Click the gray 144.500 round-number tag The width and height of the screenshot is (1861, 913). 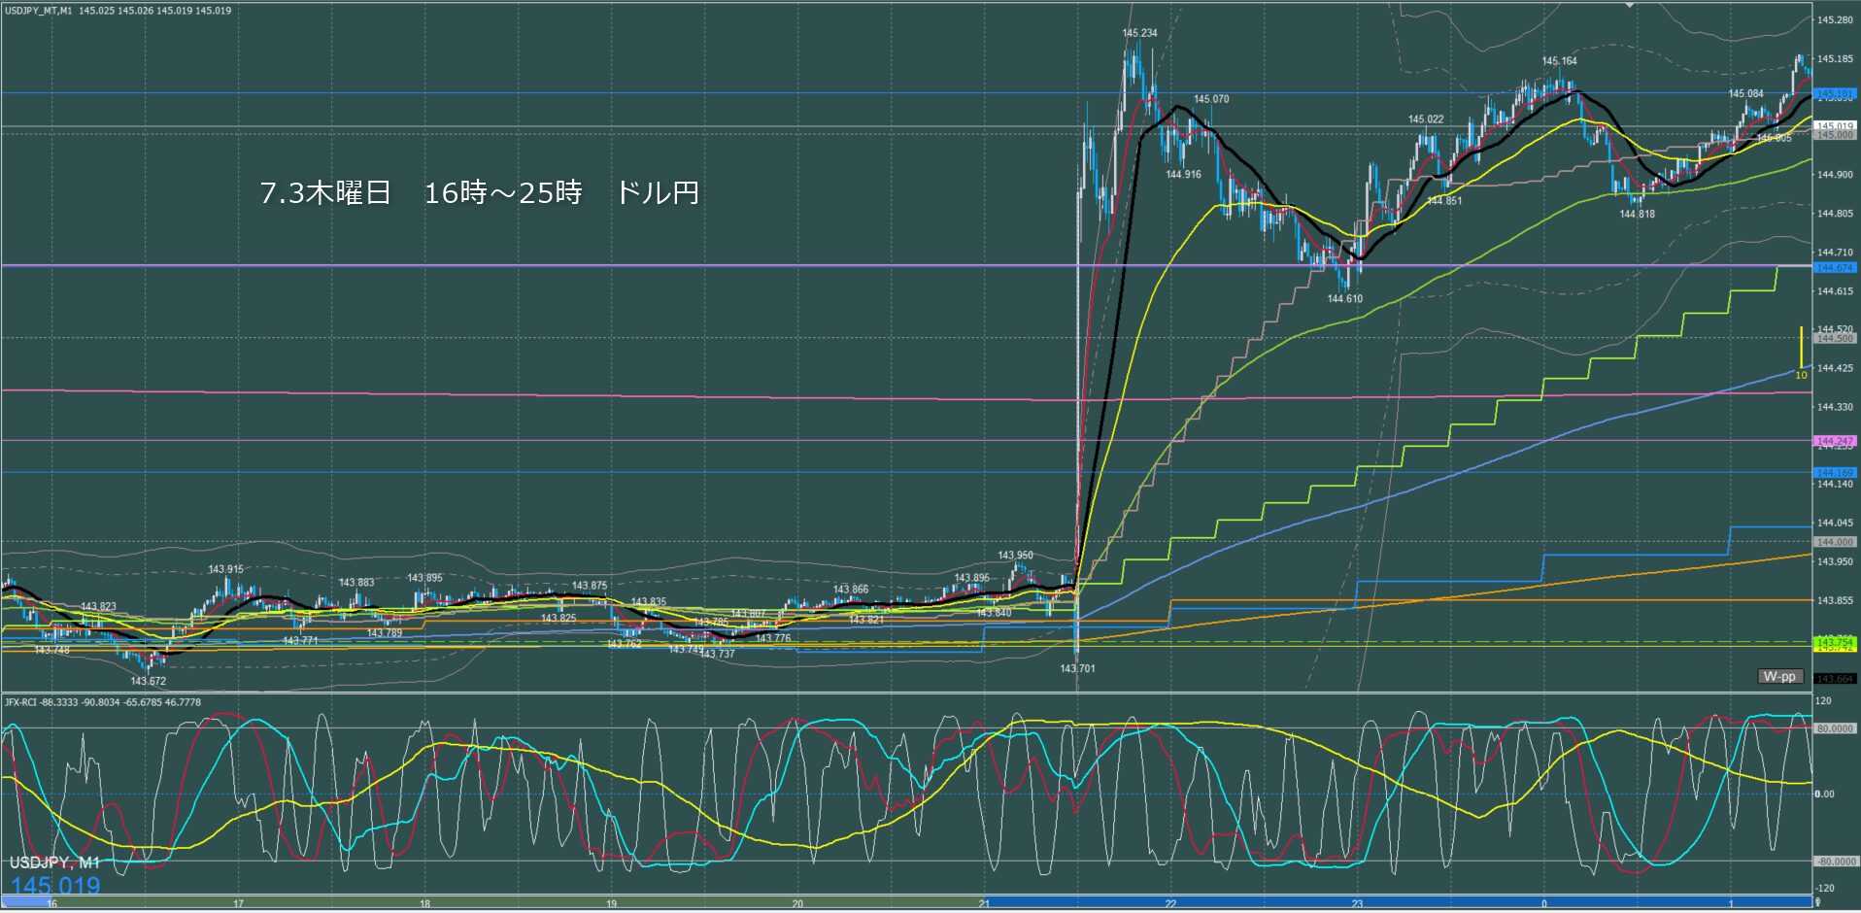[1835, 338]
